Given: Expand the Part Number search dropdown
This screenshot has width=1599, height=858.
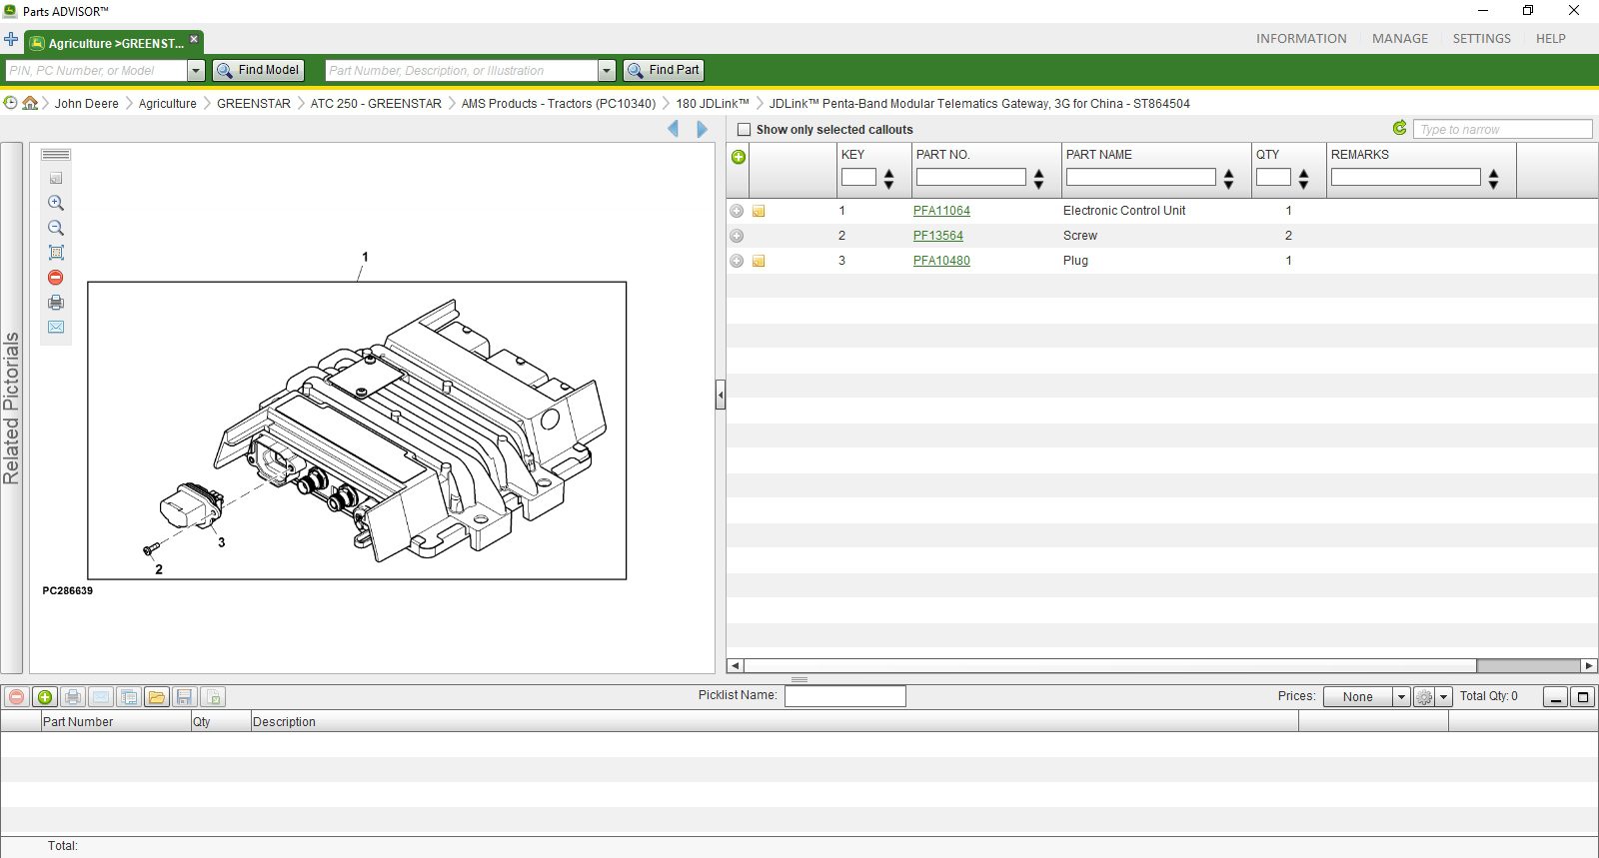Looking at the screenshot, I should click(x=607, y=71).
